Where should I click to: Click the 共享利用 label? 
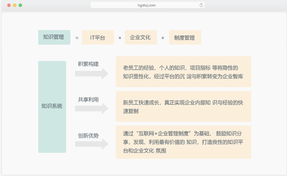[88, 99]
